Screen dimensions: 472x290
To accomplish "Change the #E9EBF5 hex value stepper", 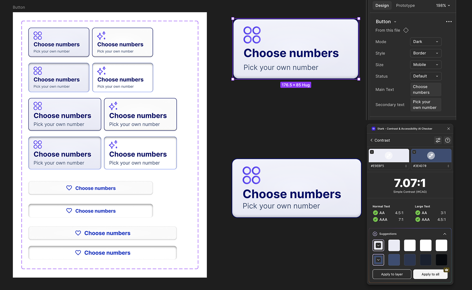I will [406, 166].
